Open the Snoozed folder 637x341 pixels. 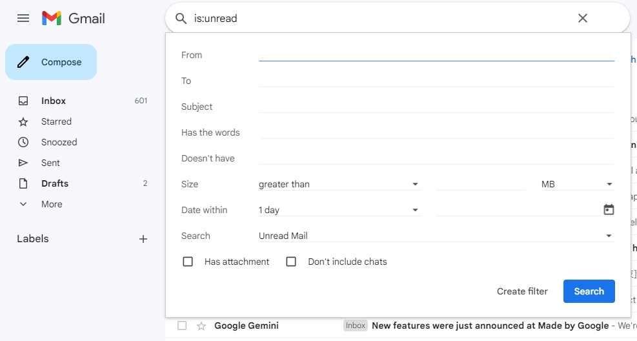pos(59,142)
